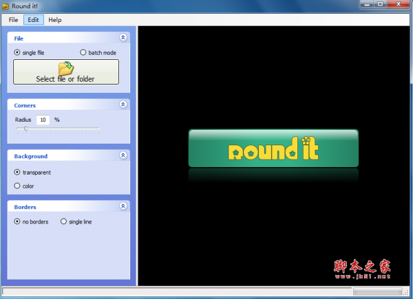Choose transparent background option
The width and height of the screenshot is (413, 299).
point(17,173)
